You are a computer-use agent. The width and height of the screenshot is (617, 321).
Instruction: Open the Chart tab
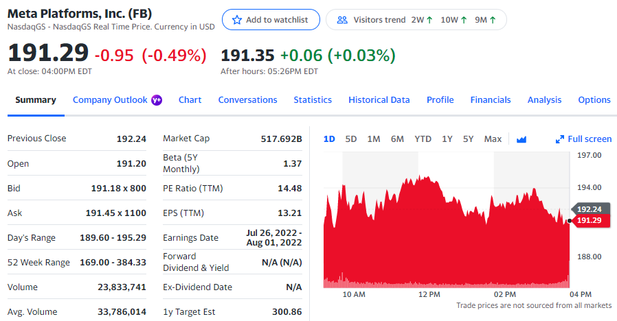pos(190,100)
